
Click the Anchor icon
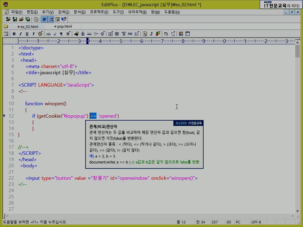pos(83,34)
